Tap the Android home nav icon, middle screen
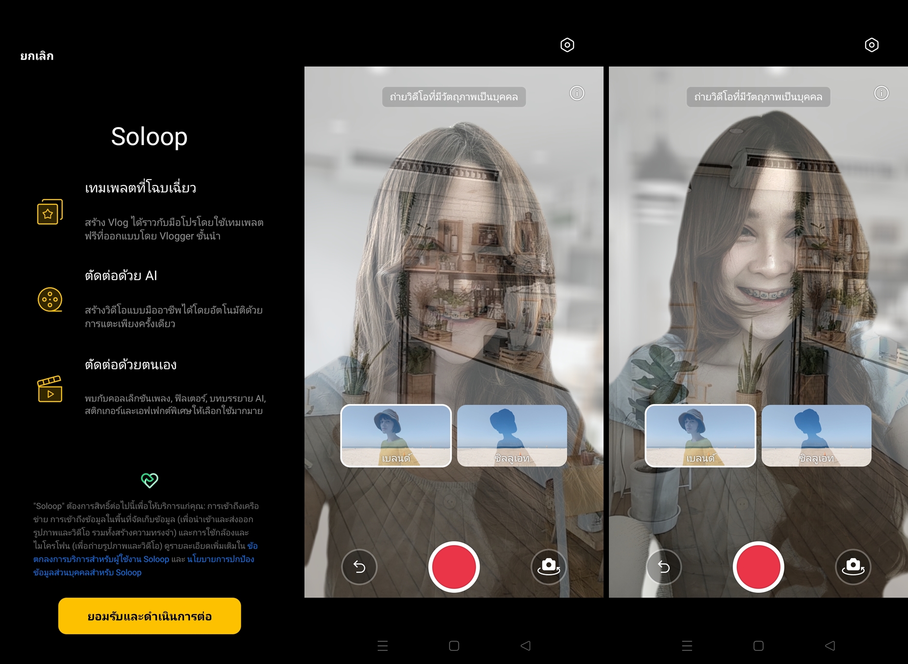This screenshot has width=908, height=664. pyautogui.click(x=454, y=646)
